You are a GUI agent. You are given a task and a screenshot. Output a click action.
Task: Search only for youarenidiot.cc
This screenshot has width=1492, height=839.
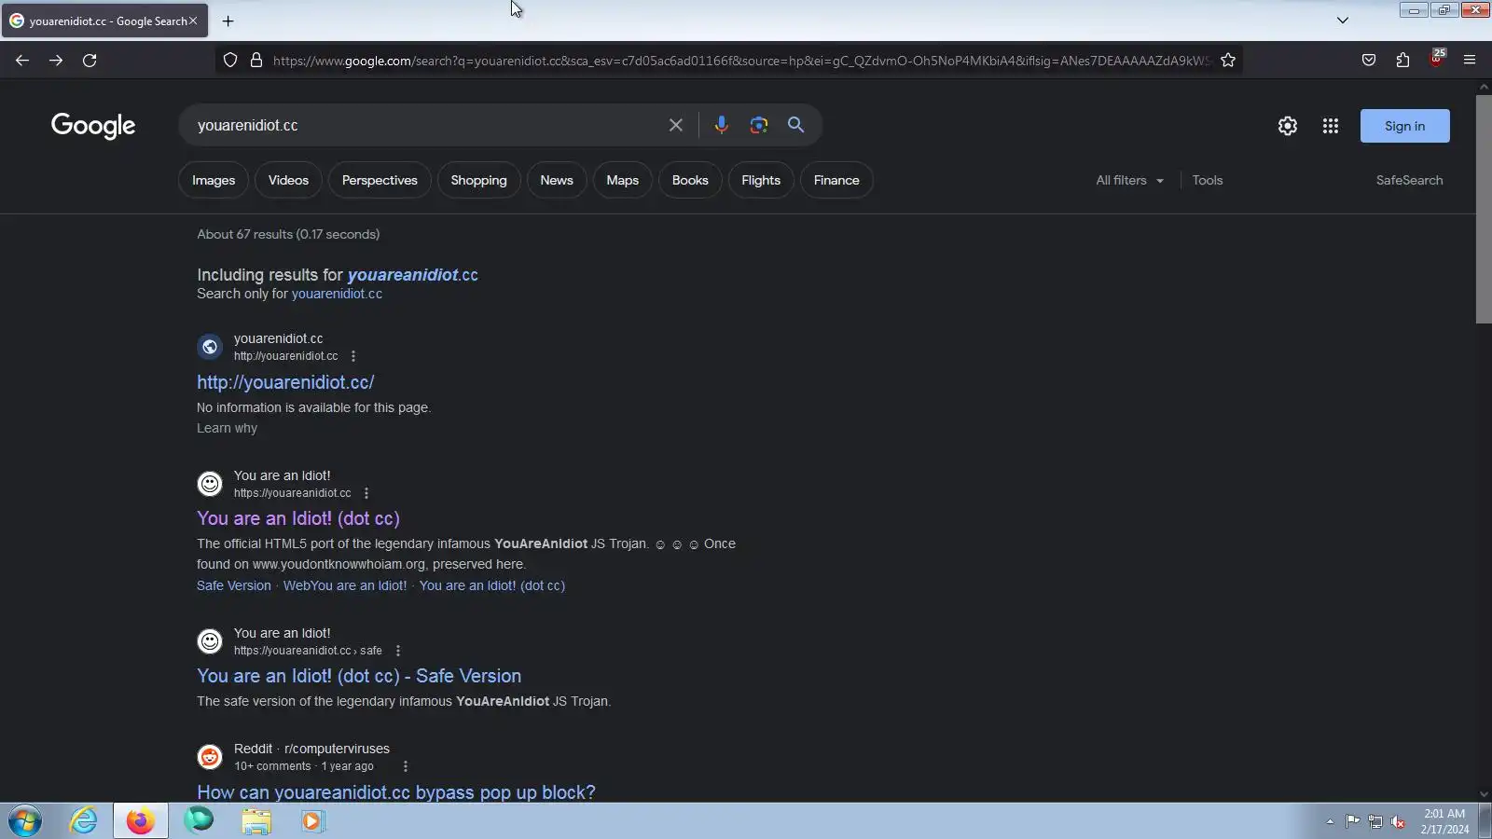click(x=337, y=294)
